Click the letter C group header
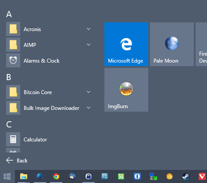 coord(9,124)
